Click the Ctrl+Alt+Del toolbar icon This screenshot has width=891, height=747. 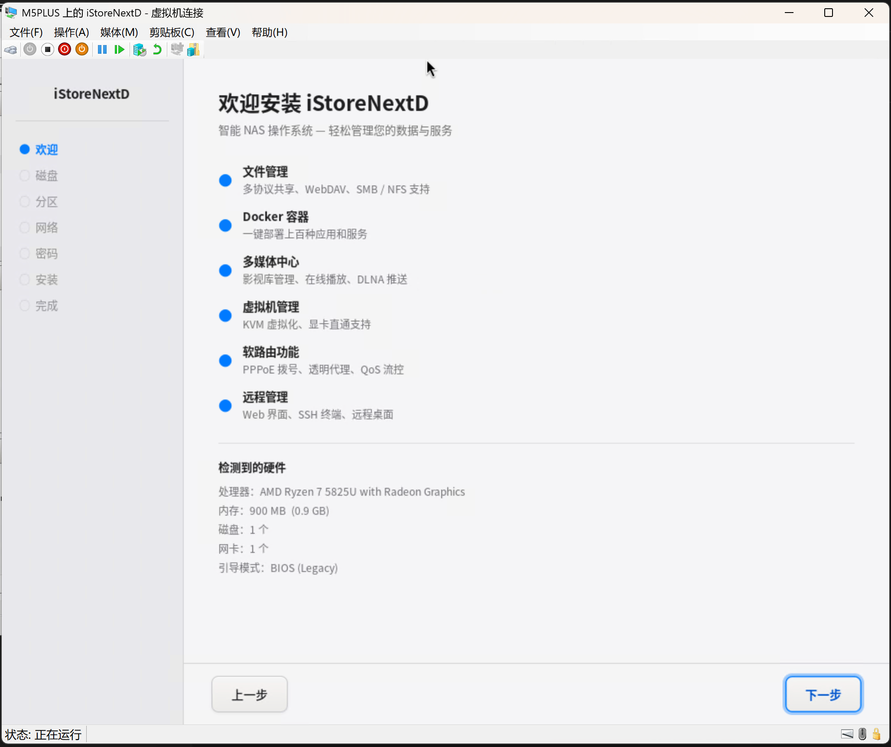(x=10, y=50)
